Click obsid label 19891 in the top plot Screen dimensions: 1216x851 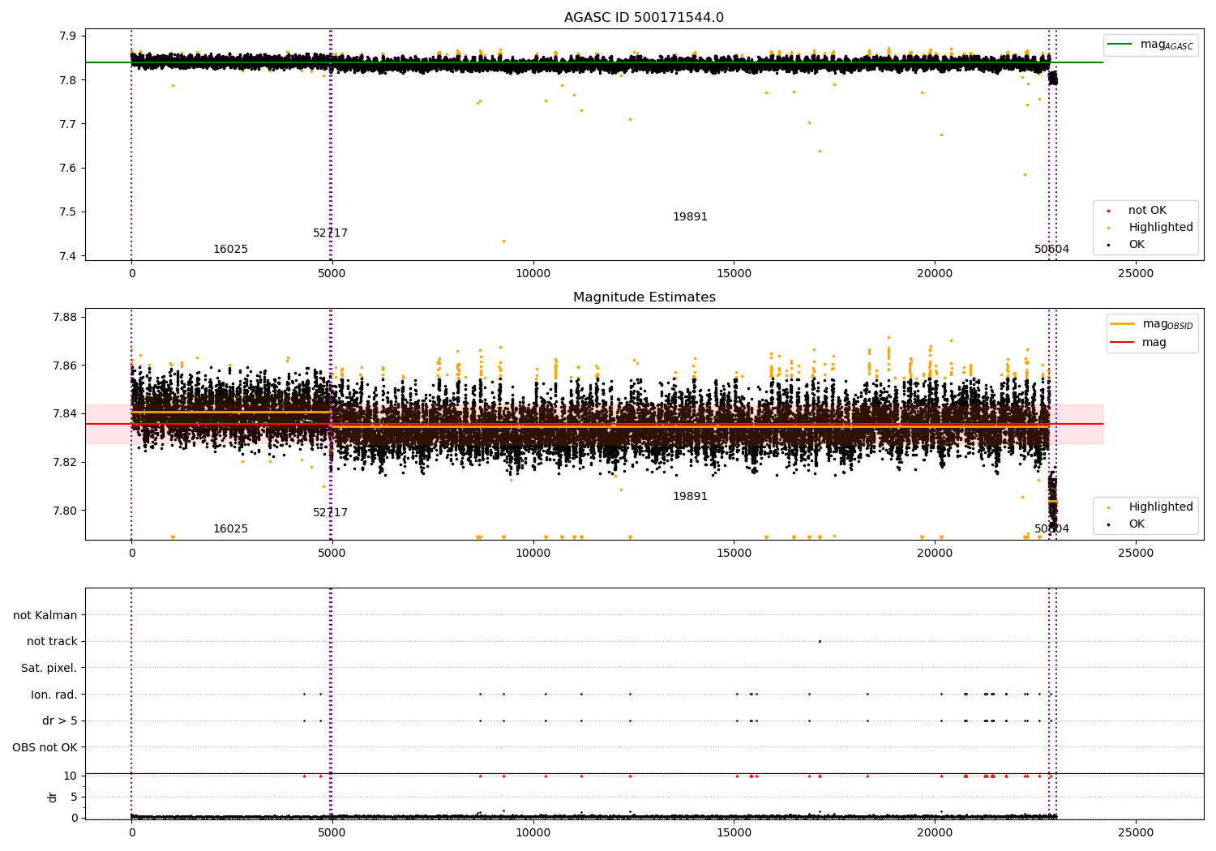tap(690, 217)
